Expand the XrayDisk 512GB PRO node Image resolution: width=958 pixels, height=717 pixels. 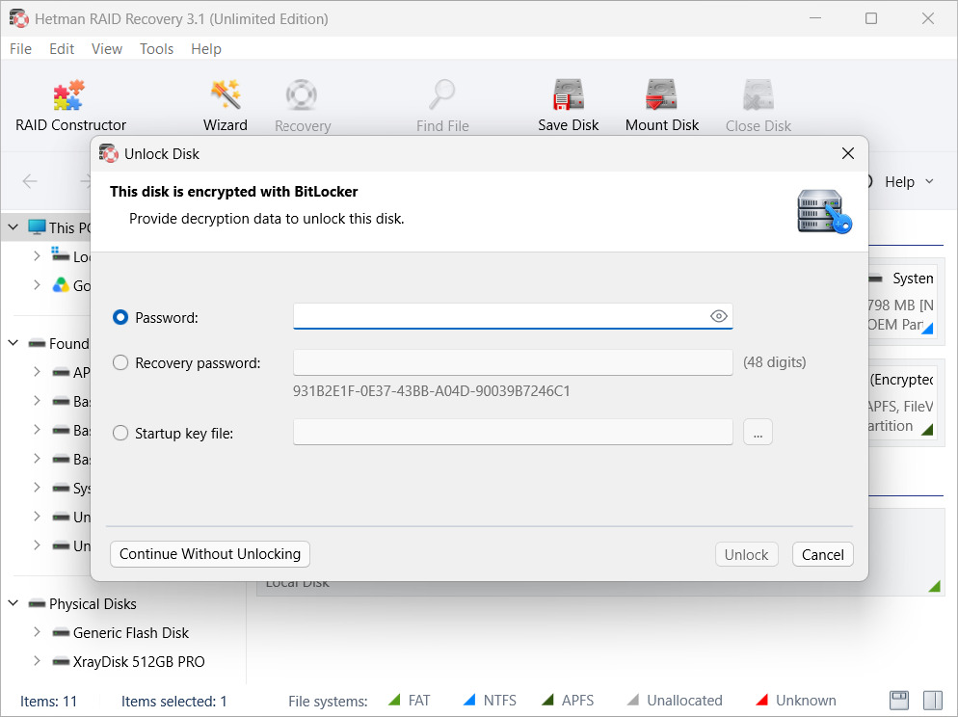pyautogui.click(x=37, y=661)
